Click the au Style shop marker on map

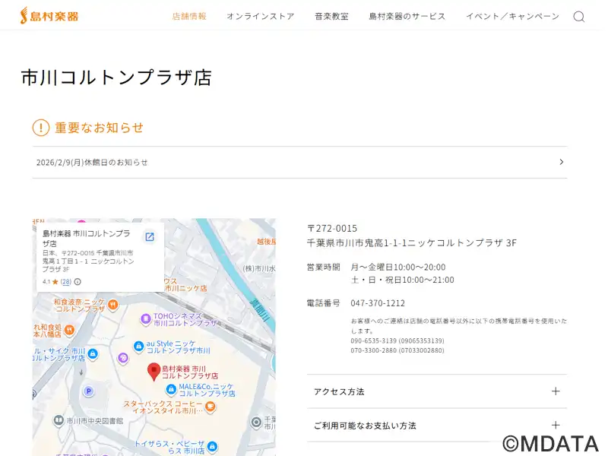(x=138, y=347)
